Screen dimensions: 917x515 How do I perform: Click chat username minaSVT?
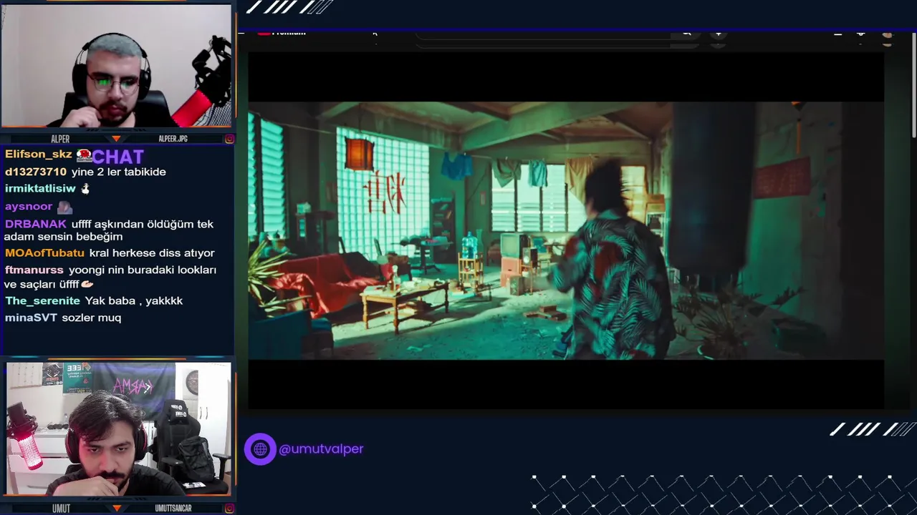(31, 318)
